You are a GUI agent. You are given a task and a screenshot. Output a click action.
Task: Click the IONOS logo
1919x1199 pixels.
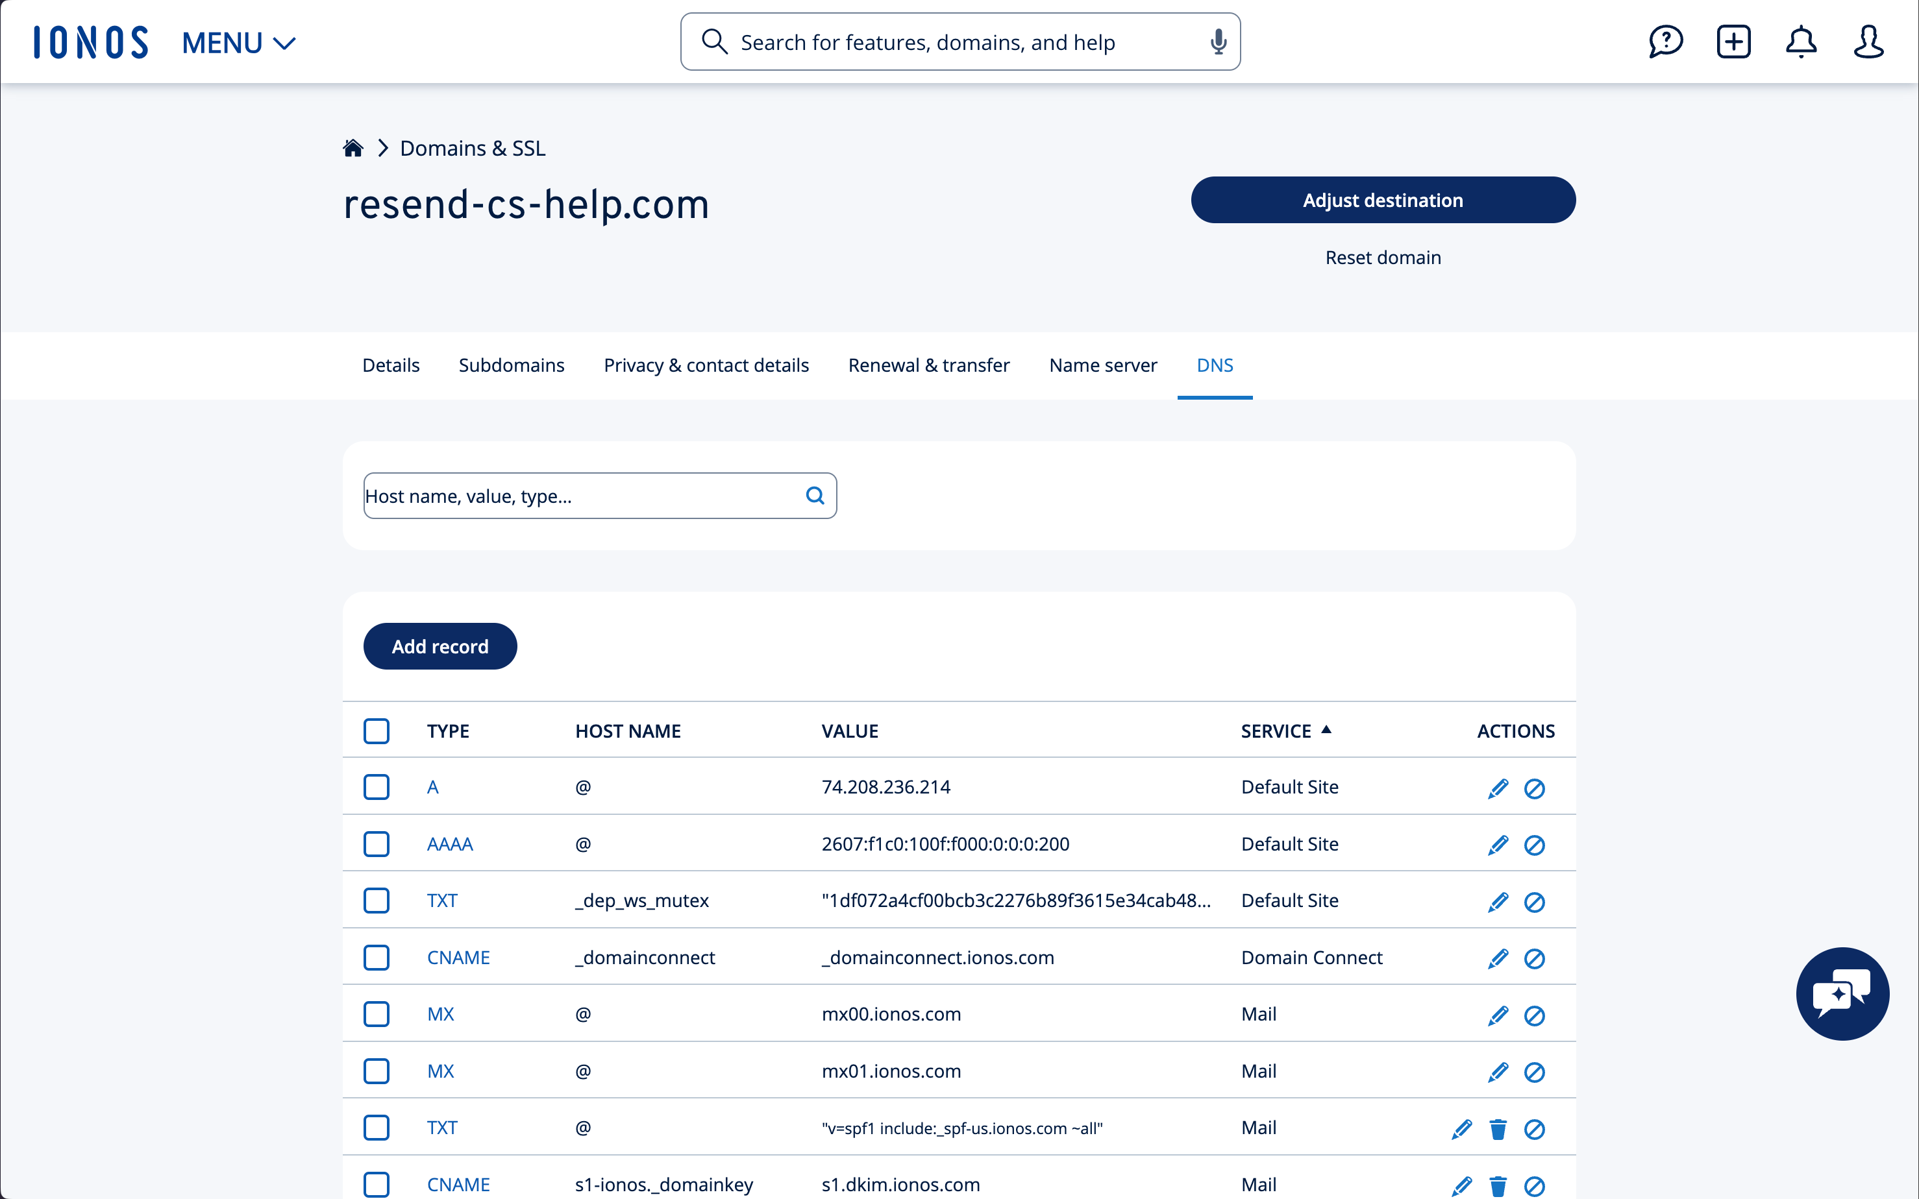tap(90, 42)
